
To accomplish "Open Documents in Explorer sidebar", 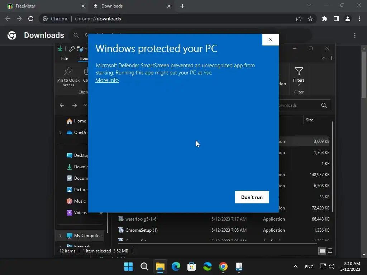I will pos(77,178).
